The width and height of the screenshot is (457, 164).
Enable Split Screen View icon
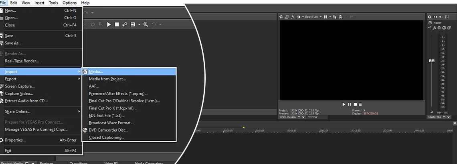(x=298, y=17)
